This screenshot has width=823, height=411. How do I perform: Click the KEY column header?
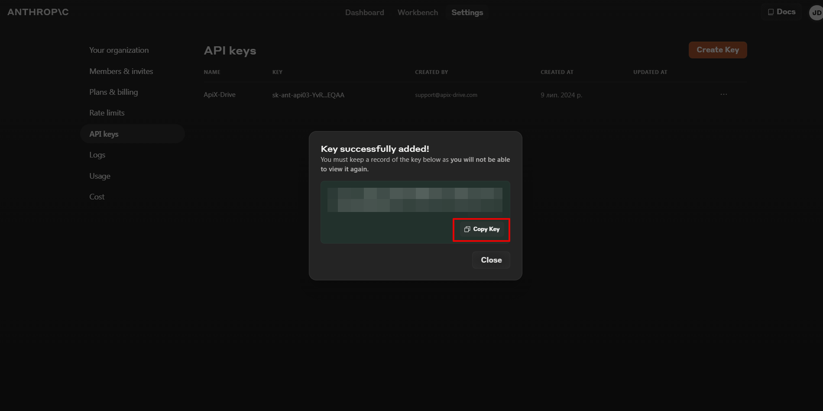pyautogui.click(x=277, y=72)
